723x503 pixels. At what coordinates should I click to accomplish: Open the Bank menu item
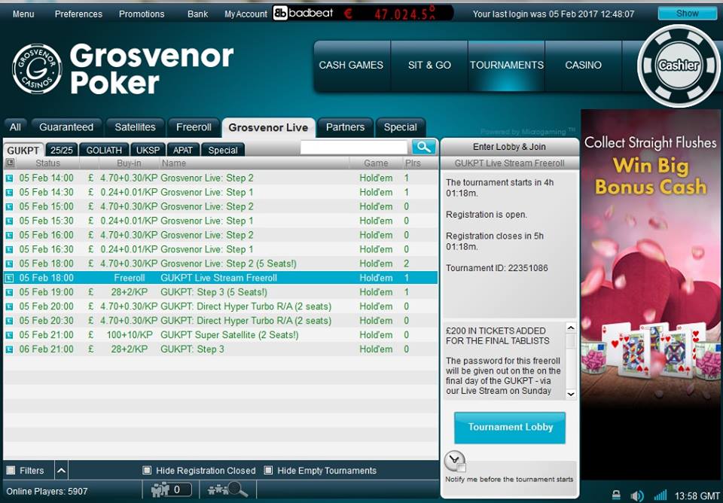click(197, 14)
